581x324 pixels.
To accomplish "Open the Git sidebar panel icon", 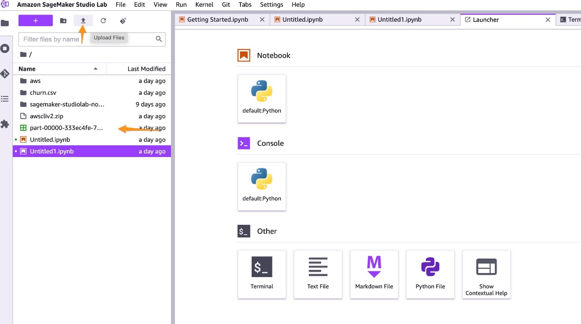I will [5, 74].
